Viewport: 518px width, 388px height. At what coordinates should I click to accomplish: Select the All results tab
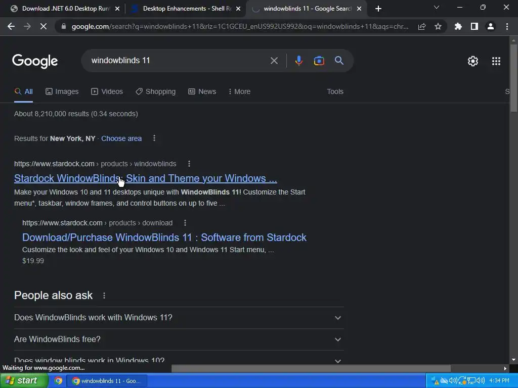(x=23, y=91)
